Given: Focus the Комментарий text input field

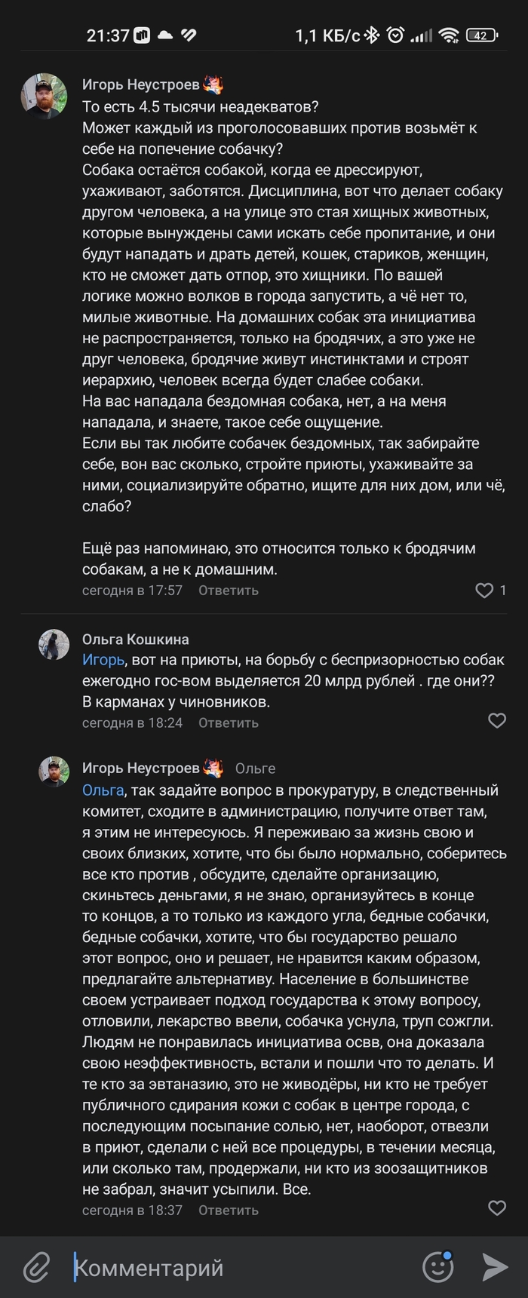Looking at the screenshot, I should pos(241,1267).
